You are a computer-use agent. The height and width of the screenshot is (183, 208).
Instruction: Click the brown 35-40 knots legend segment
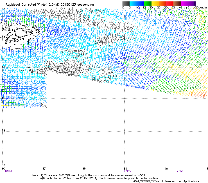tap(177, 3)
